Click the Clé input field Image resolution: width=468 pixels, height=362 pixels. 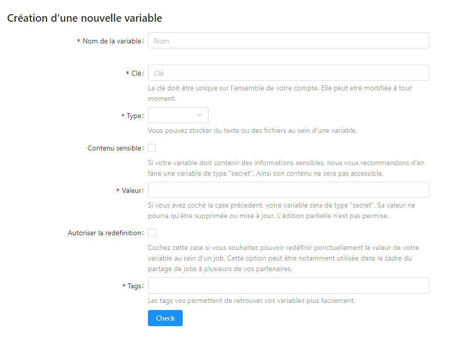click(x=288, y=73)
